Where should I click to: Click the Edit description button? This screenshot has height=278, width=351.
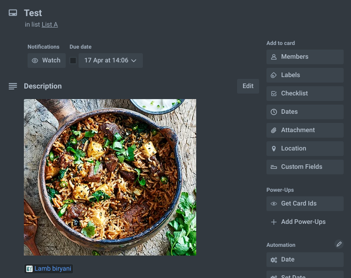[248, 86]
